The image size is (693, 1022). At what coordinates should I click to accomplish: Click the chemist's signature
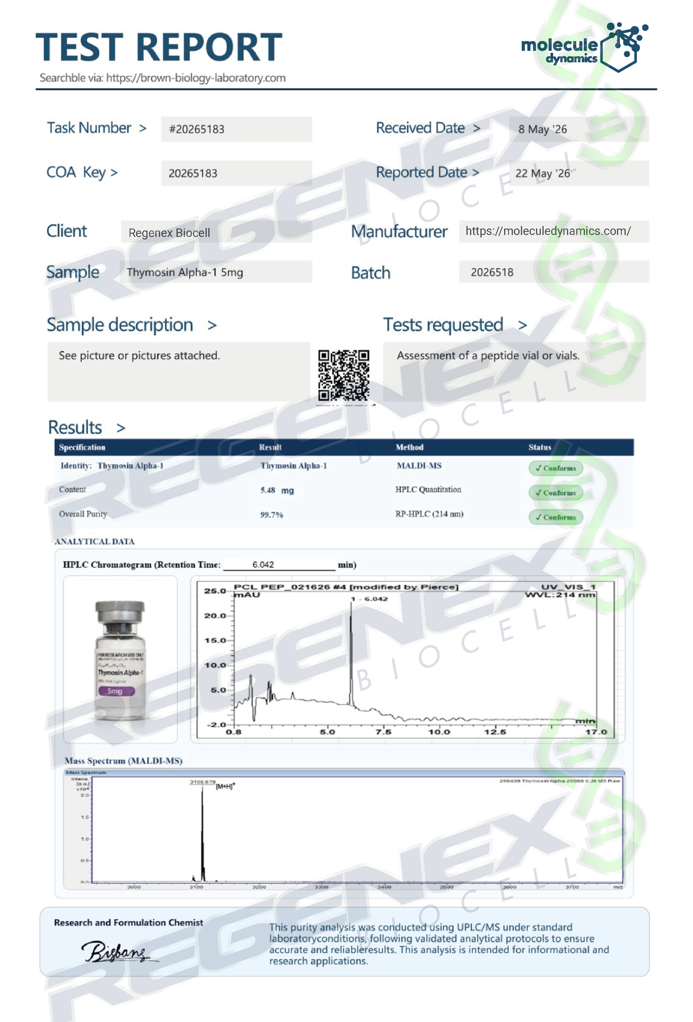(120, 951)
